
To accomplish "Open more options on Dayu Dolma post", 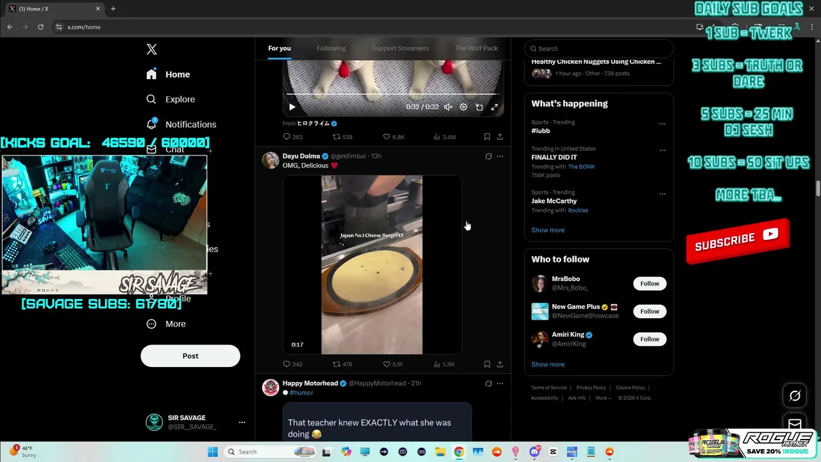I will pyautogui.click(x=500, y=157).
